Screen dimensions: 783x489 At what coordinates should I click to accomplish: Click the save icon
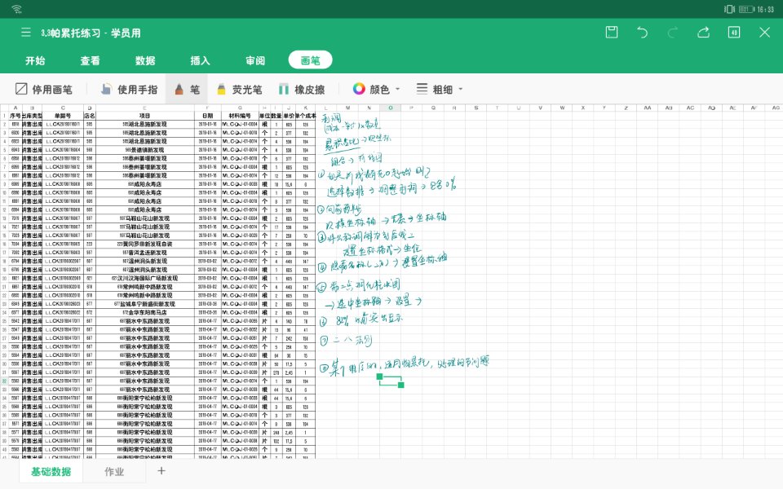[612, 33]
